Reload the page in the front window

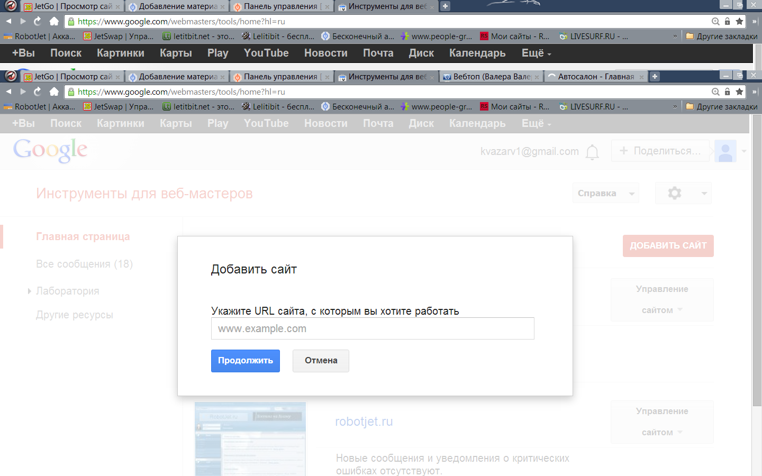pos(38,91)
